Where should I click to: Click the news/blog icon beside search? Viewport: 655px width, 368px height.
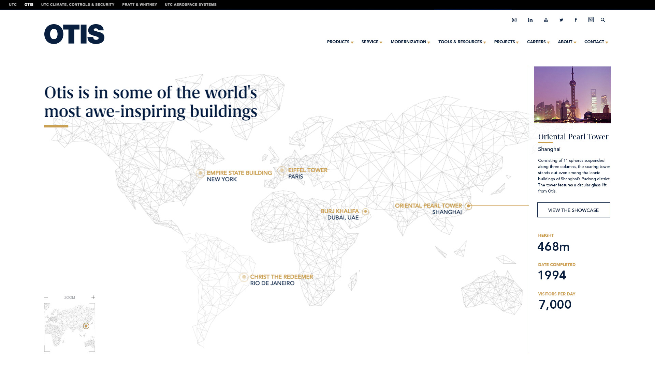[591, 20]
